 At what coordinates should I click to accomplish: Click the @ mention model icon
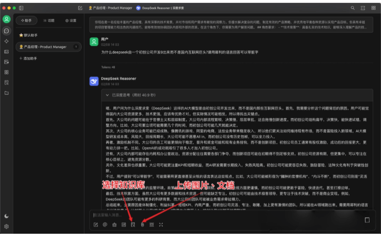105,225
